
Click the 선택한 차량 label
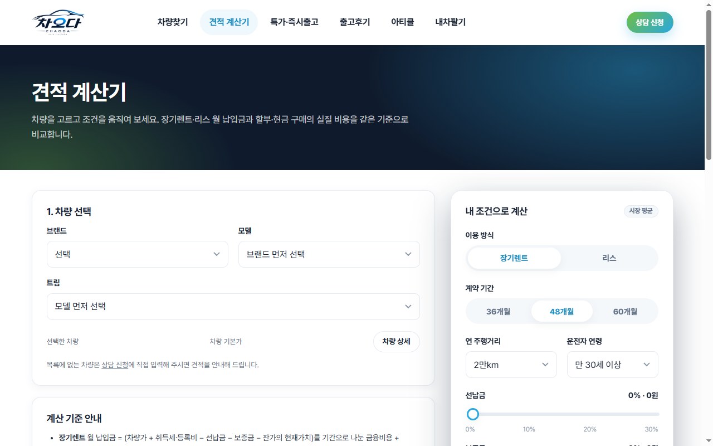pos(63,342)
